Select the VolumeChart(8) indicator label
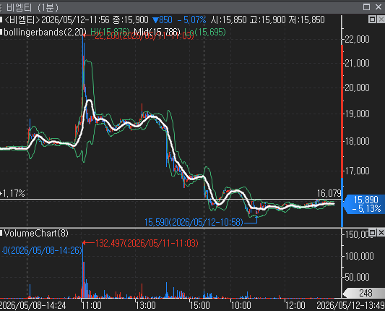Image resolution: width=385 pixels, height=311 pixels. click(x=36, y=233)
